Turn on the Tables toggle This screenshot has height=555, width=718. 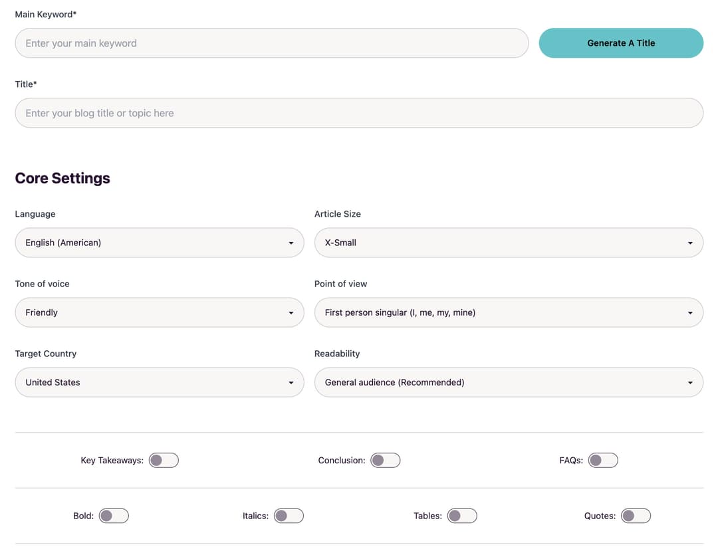click(x=462, y=515)
